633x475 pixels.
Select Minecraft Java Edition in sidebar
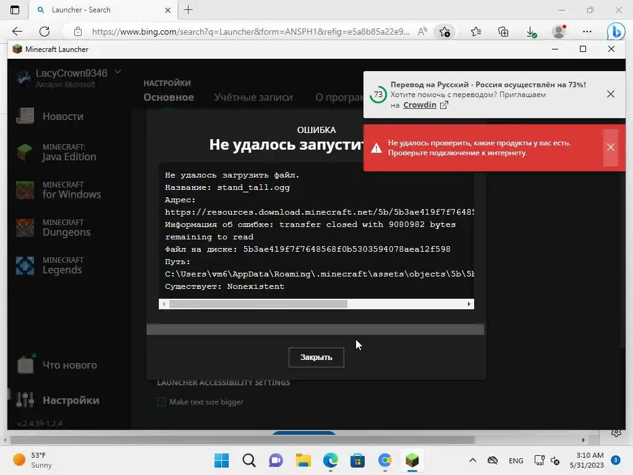point(56,152)
